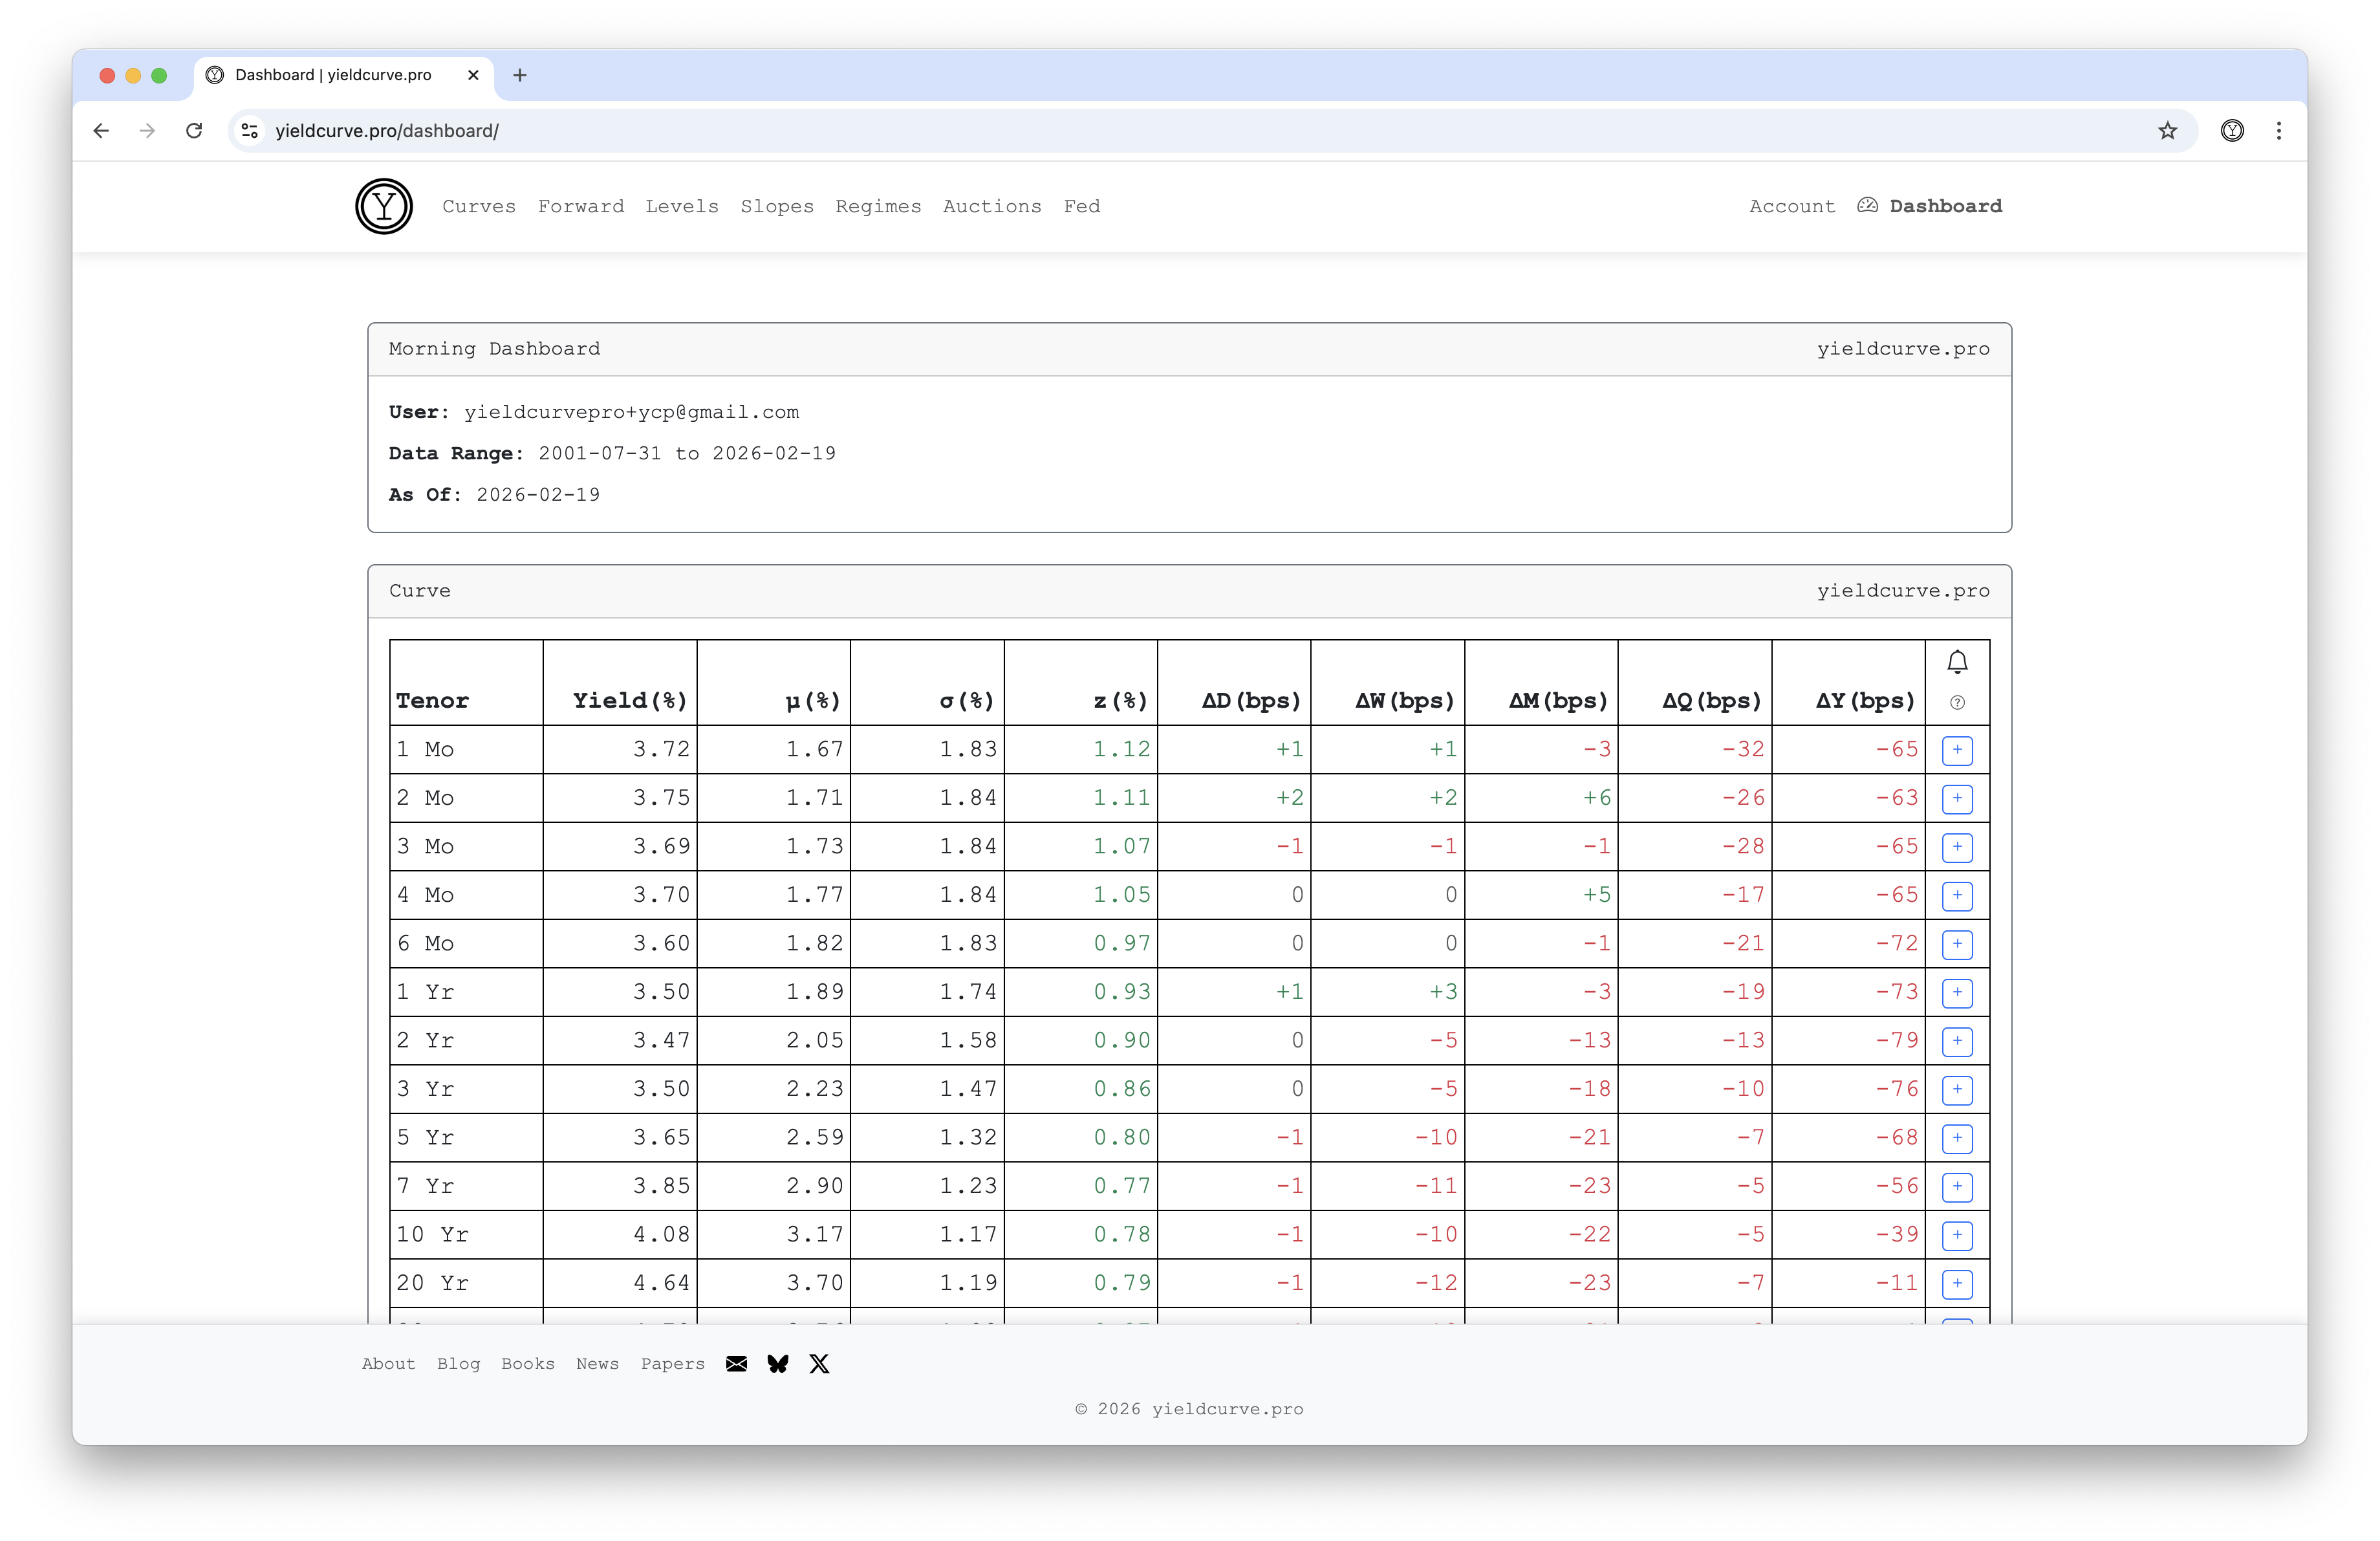Click the alerts bell icon in table header
Image resolution: width=2380 pixels, height=1541 pixels.
coord(1957,662)
